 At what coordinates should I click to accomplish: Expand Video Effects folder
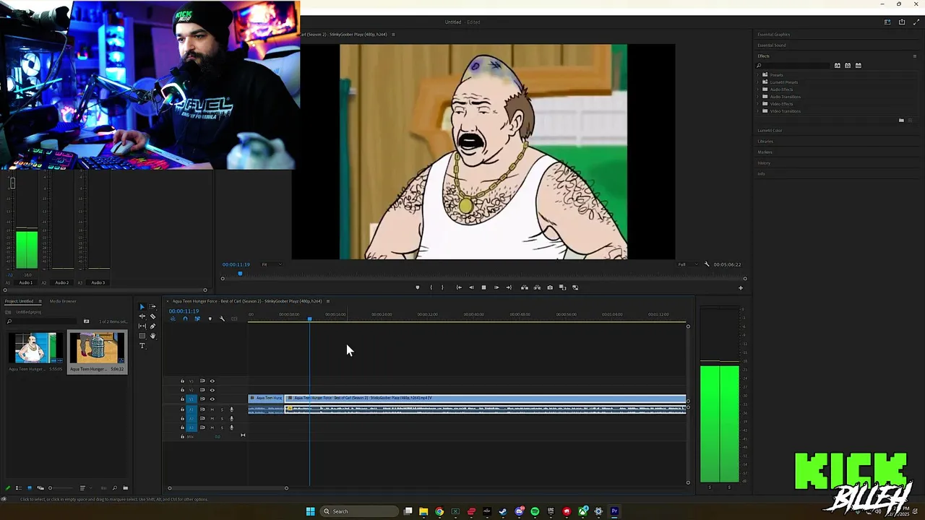tap(759, 104)
